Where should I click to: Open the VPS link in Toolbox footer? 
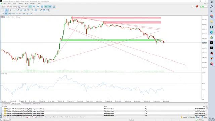tap(198, 117)
